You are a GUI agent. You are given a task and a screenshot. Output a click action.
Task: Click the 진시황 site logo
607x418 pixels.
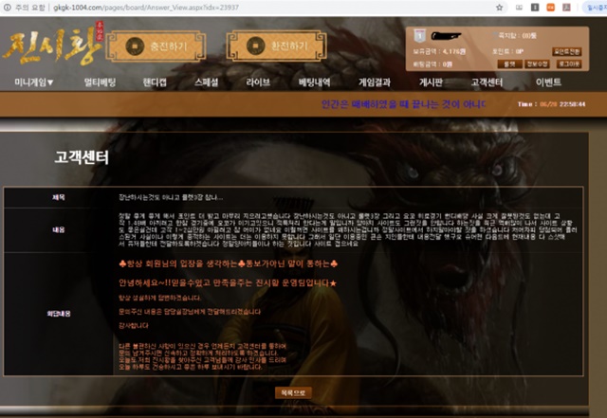tap(53, 45)
